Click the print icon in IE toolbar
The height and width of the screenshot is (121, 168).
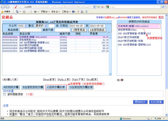pyautogui.click(x=35, y=12)
